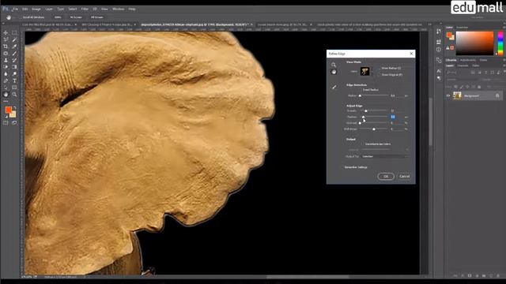Select the Path Selection tool
Viewport: 506px width, 284px height.
click(x=6, y=88)
